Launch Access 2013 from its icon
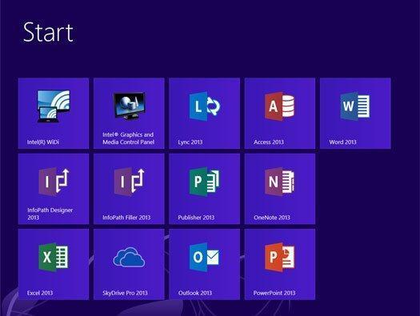420x316 pixels. pyautogui.click(x=280, y=106)
